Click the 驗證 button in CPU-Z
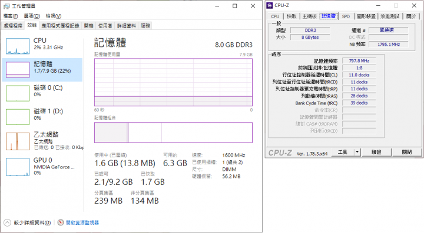Image resolution: width=424 pixels, height=233 pixels. (376, 152)
